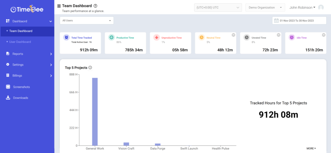Screen dimensions: 331x153
Task: Click the Downloads icon in sidebar
Action: (8, 98)
